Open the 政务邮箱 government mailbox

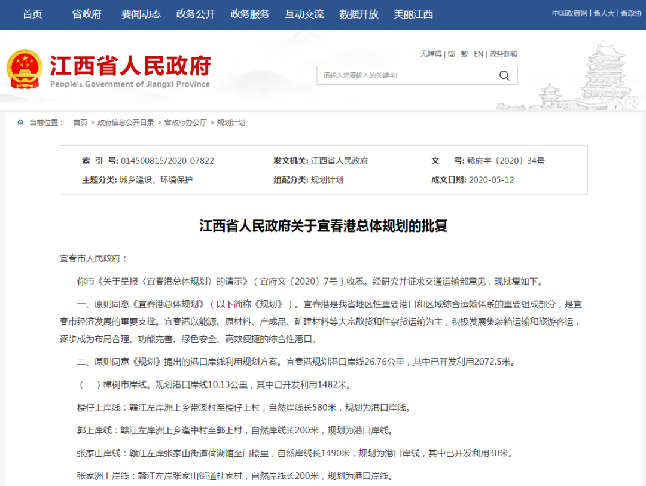(x=504, y=54)
